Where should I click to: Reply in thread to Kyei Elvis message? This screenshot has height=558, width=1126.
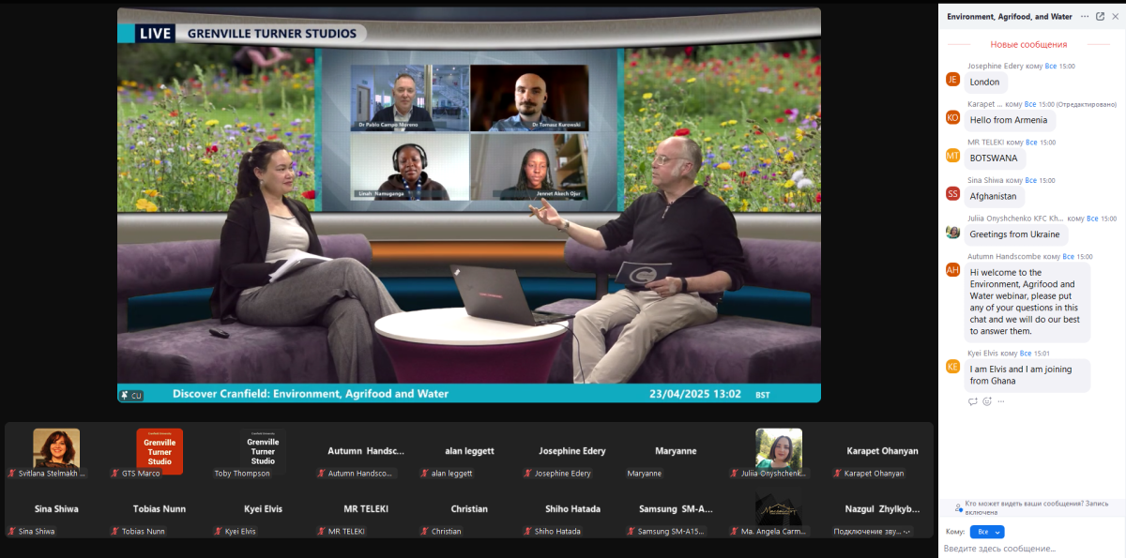pos(973,401)
